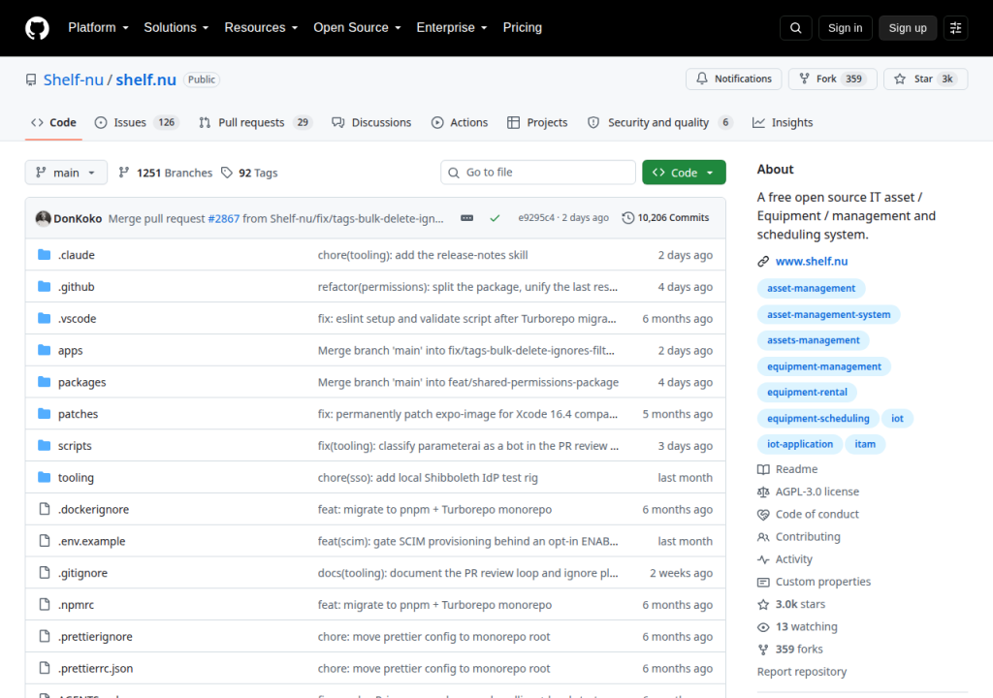The height and width of the screenshot is (698, 993).
Task: Fork the repository
Action: (x=832, y=79)
